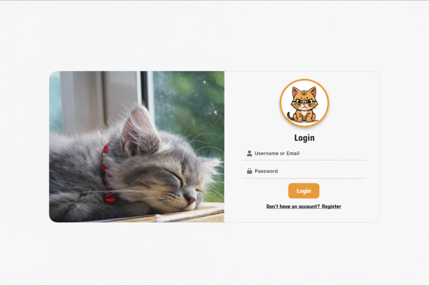The height and width of the screenshot is (286, 429).
Task: Click the green window area in photo
Action: tap(189, 109)
